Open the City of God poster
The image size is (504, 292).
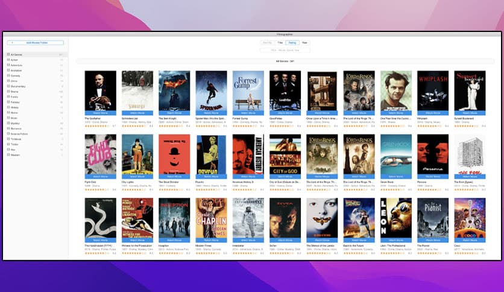pos(285,154)
